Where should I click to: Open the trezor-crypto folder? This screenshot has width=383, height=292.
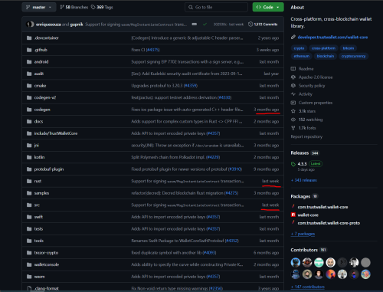point(46,253)
